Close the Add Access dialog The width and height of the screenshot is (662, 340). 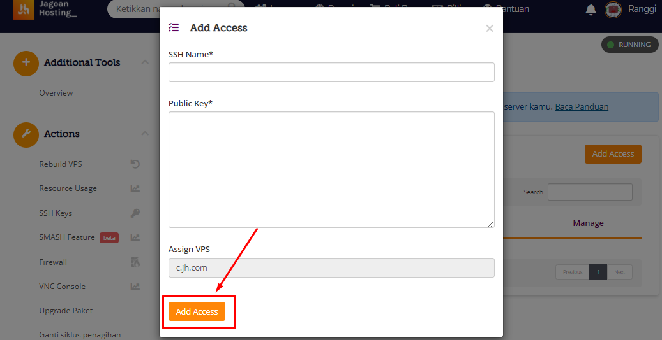pyautogui.click(x=490, y=28)
